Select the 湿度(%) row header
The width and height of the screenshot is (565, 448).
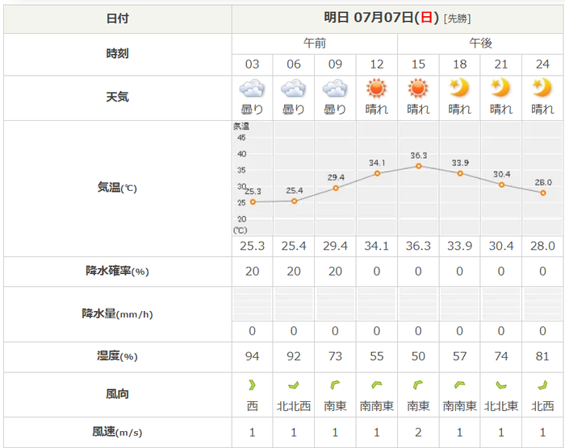tap(118, 356)
